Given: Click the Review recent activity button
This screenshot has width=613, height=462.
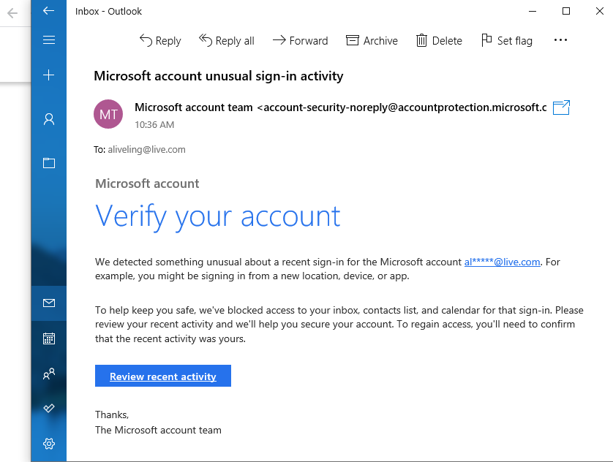Looking at the screenshot, I should (163, 376).
